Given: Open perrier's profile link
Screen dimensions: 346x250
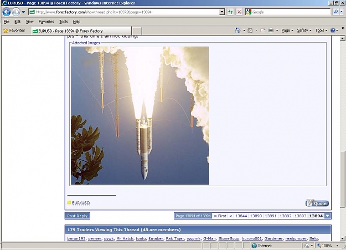Looking at the screenshot, I should pyautogui.click(x=95, y=238).
